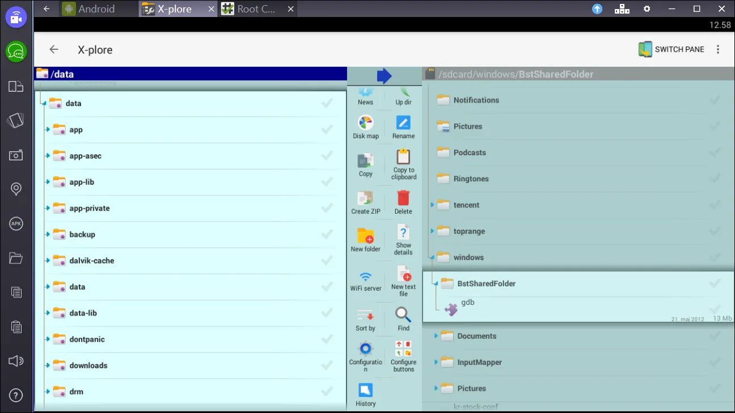Expand the data-lib folder arrow
This screenshot has width=735, height=413.
click(48, 313)
